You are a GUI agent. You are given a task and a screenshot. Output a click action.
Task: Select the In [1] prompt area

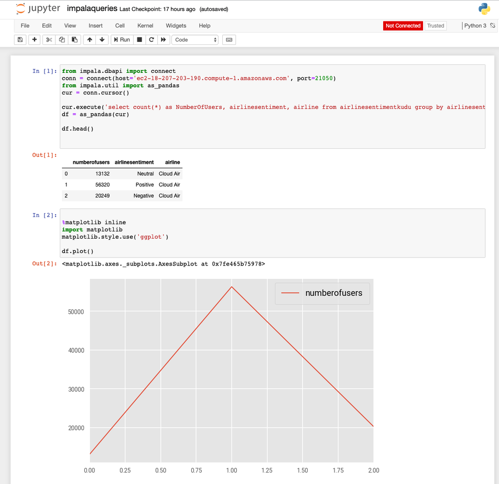44,71
